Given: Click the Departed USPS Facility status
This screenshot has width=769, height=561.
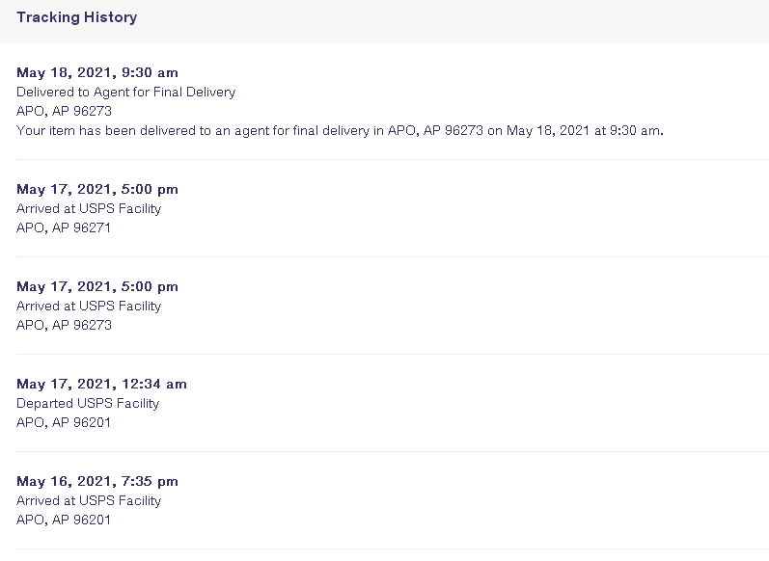Looking at the screenshot, I should pos(88,403).
